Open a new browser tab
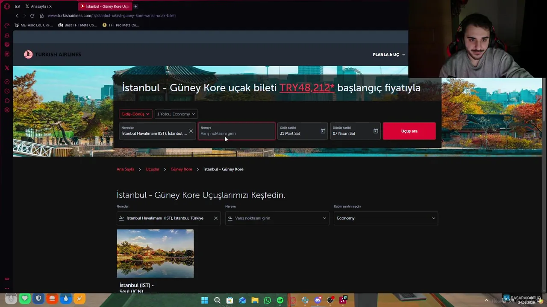The width and height of the screenshot is (547, 307). (x=135, y=6)
